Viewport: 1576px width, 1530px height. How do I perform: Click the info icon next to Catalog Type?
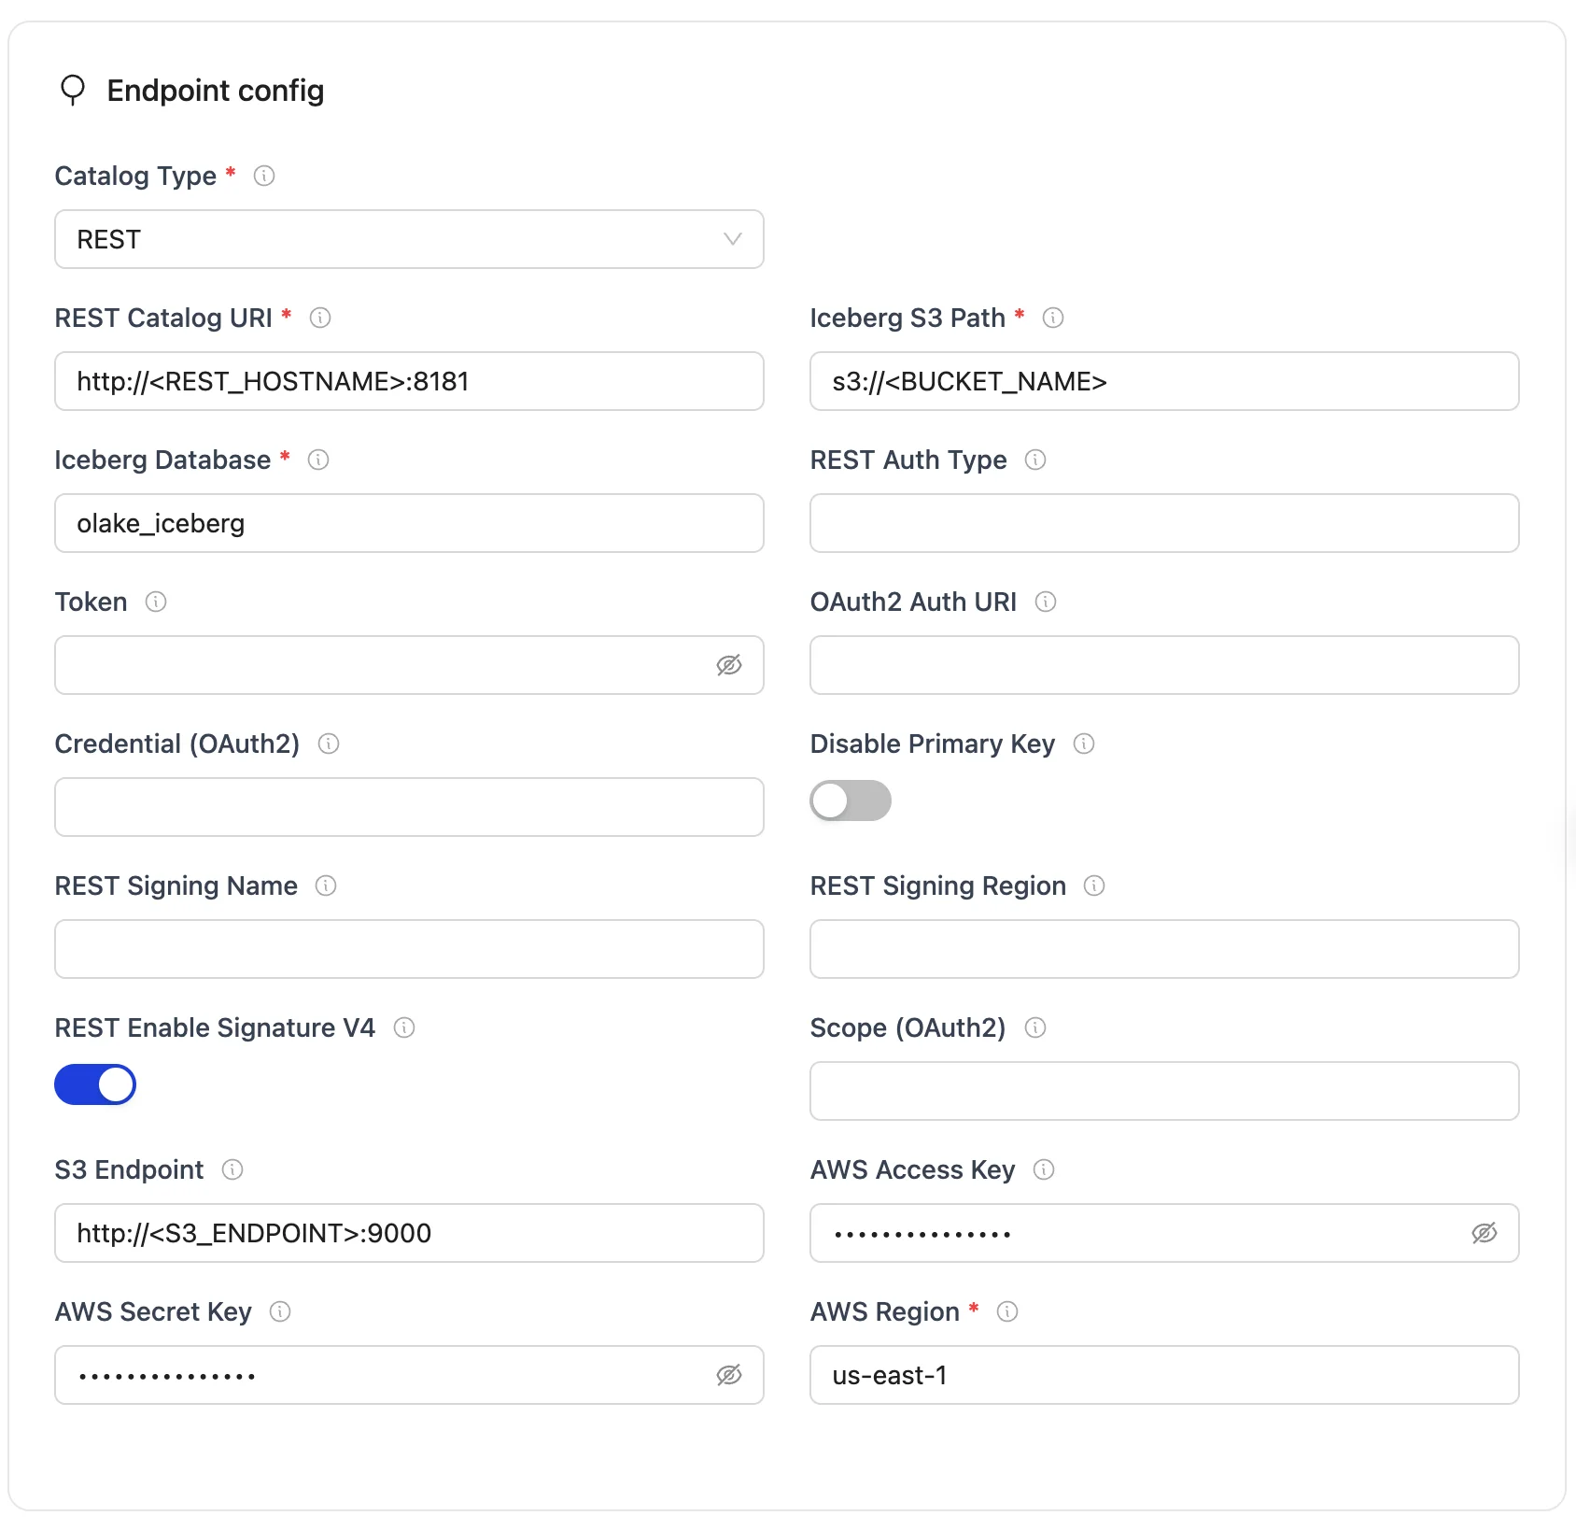click(264, 176)
